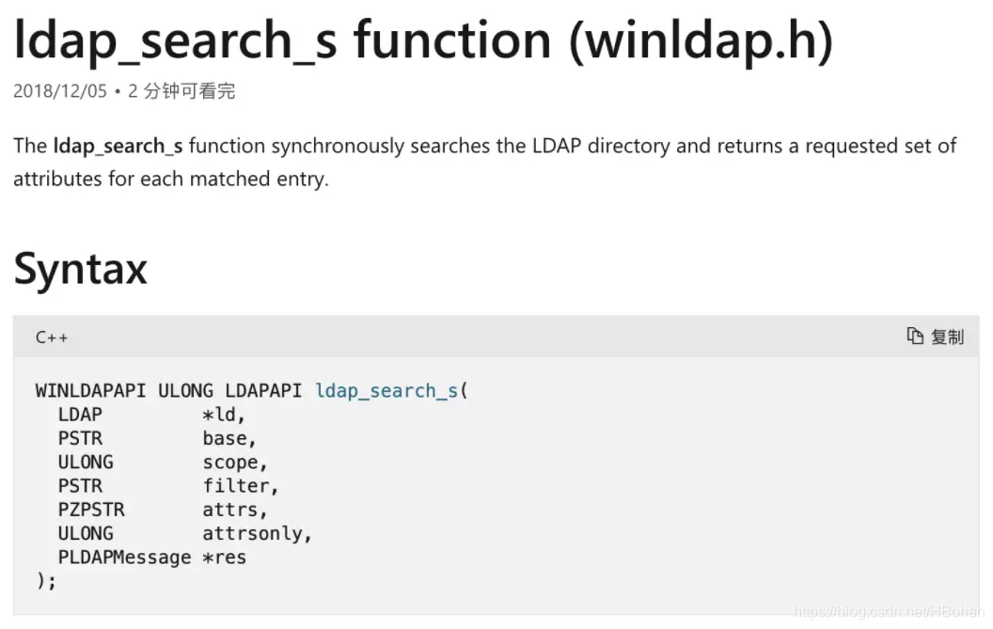Click the *res parameter name
This screenshot has width=993, height=629.
tap(224, 558)
